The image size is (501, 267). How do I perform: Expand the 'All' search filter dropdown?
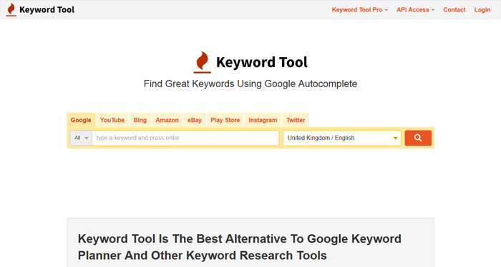pos(81,138)
